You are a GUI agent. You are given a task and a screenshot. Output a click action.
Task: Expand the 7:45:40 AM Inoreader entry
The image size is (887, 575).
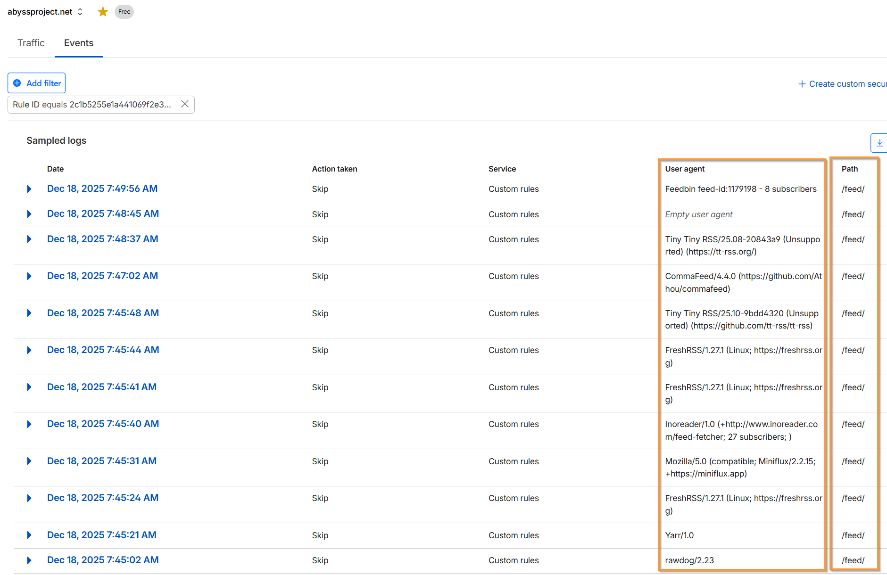[x=29, y=424]
